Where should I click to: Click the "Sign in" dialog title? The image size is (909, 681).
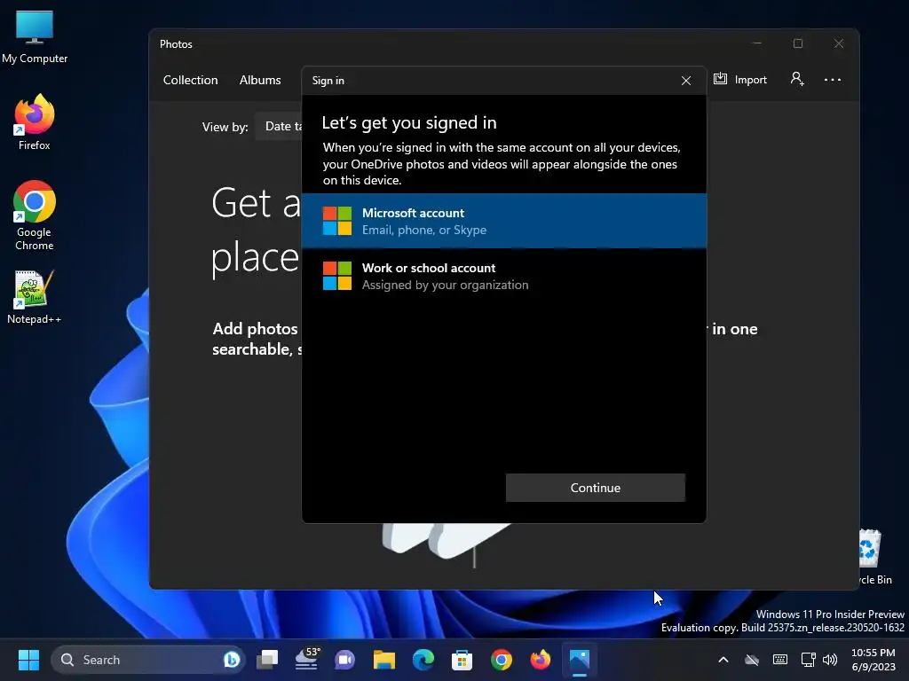click(x=328, y=81)
